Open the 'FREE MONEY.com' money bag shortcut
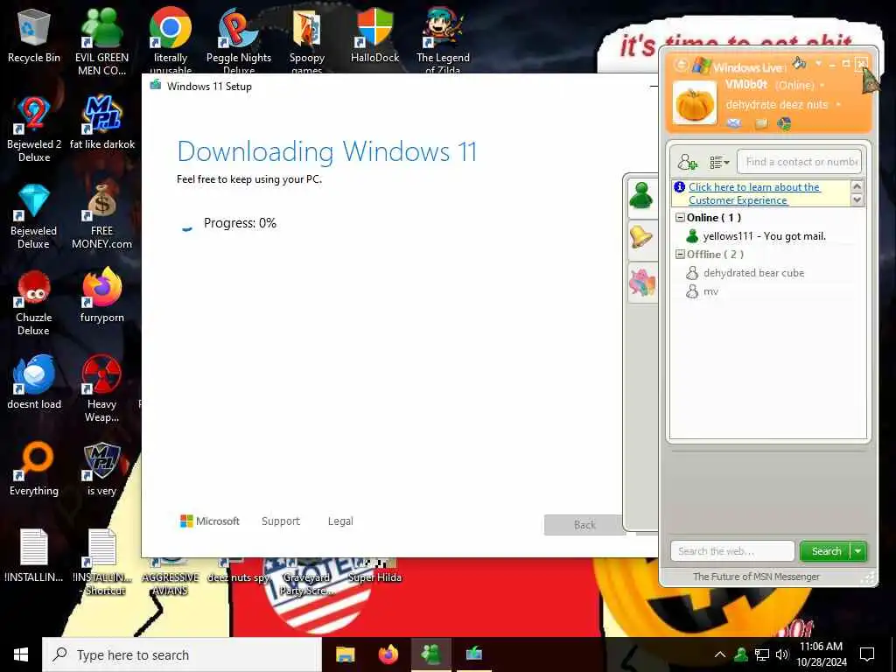 pos(101,216)
